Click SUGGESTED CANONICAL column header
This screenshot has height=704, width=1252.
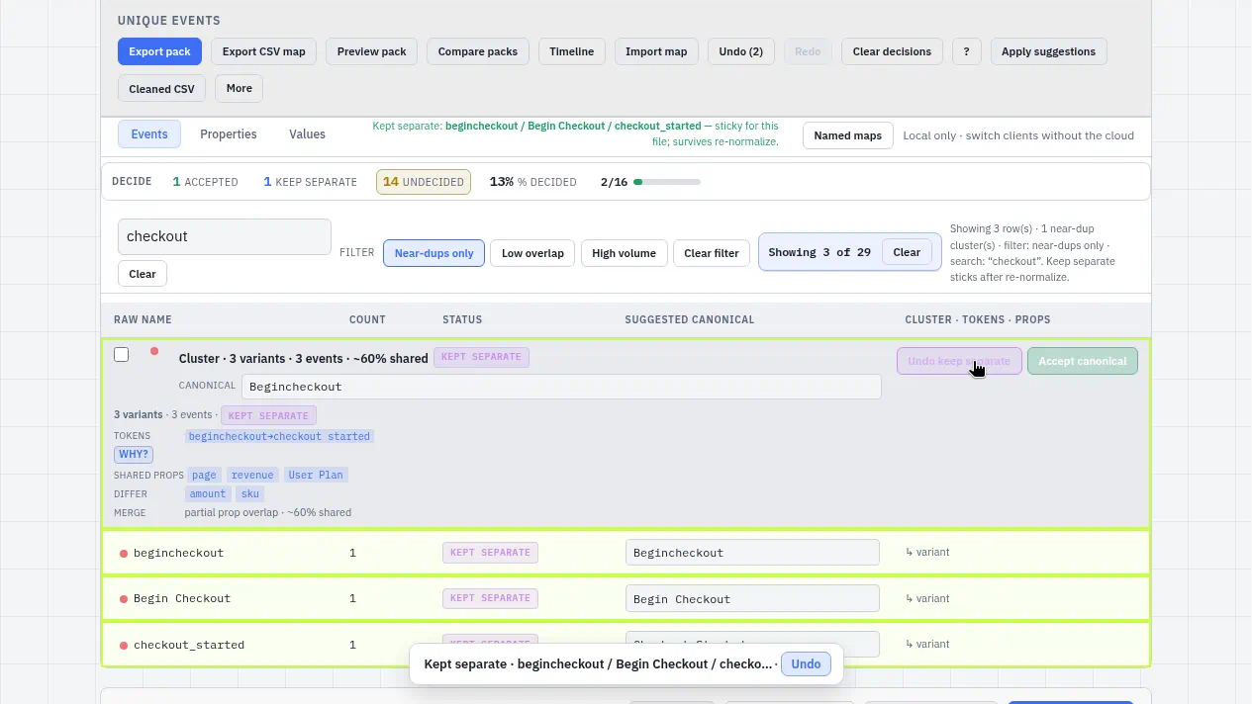[690, 319]
